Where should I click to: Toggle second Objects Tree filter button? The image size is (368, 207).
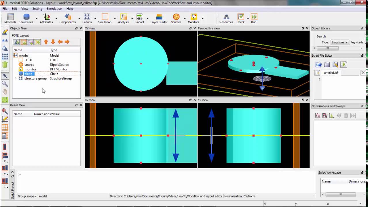pyautogui.click(x=23, y=42)
